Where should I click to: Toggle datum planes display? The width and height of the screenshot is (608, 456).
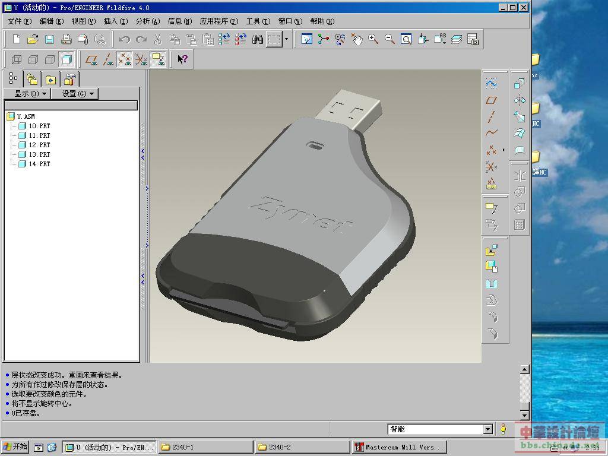pyautogui.click(x=91, y=59)
